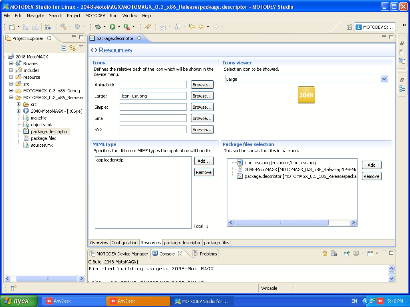Screen dimensions: 410x307
Task: Open the Project menu
Action: [x=74, y=16]
